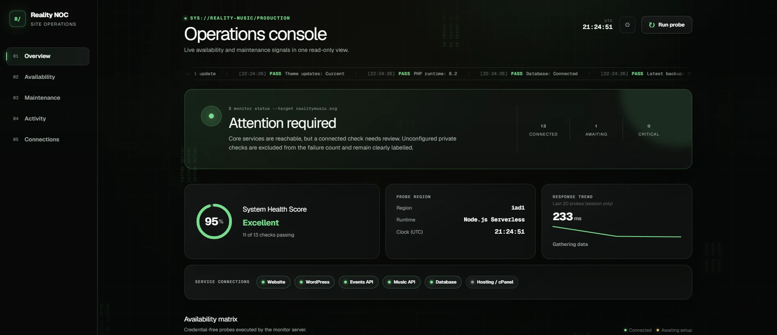This screenshot has height=335, width=777.
Task: Click the green production path dot
Action: (x=186, y=18)
